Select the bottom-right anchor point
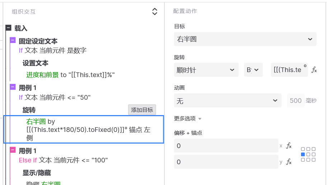Screen dimensions: 329x185 pyautogui.click(x=314, y=160)
